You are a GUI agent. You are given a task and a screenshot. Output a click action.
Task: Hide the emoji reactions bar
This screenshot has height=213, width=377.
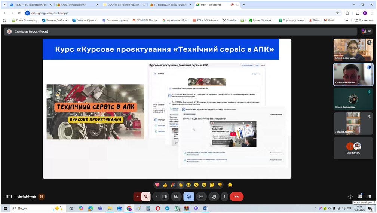pos(189,197)
